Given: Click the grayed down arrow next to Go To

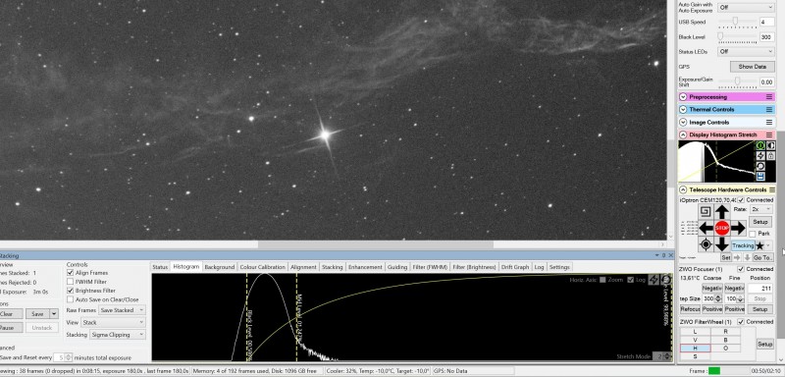Looking at the screenshot, I should 747,257.
